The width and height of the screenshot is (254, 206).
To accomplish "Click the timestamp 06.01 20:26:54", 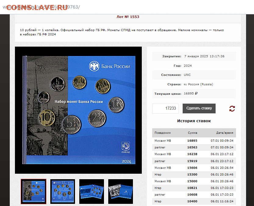I will (222, 168).
